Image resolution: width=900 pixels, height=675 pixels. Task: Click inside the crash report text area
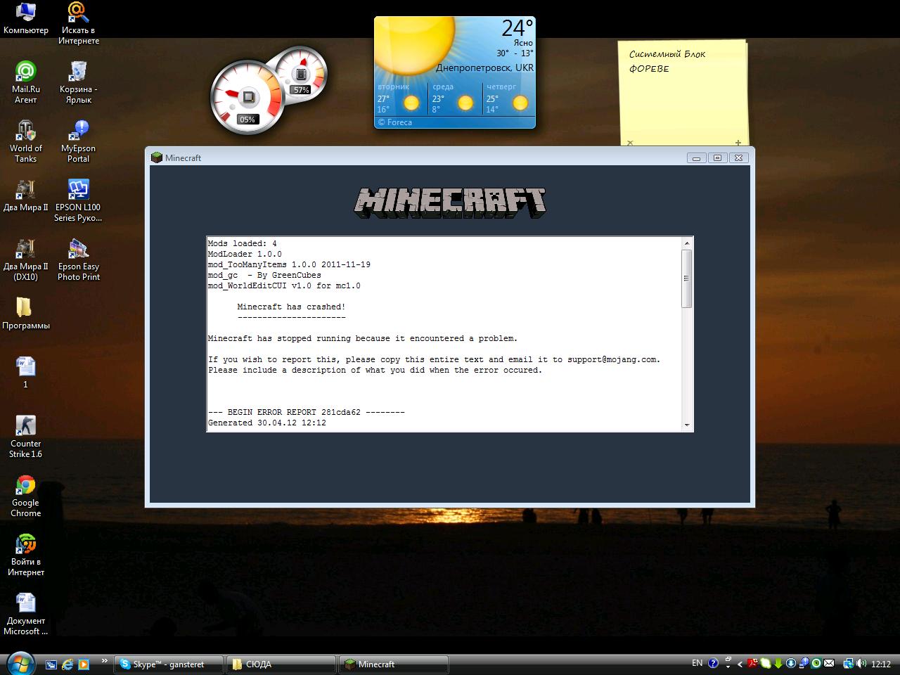click(444, 334)
